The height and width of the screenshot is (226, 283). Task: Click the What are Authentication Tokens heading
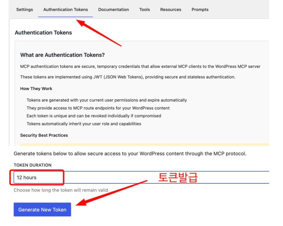62,55
